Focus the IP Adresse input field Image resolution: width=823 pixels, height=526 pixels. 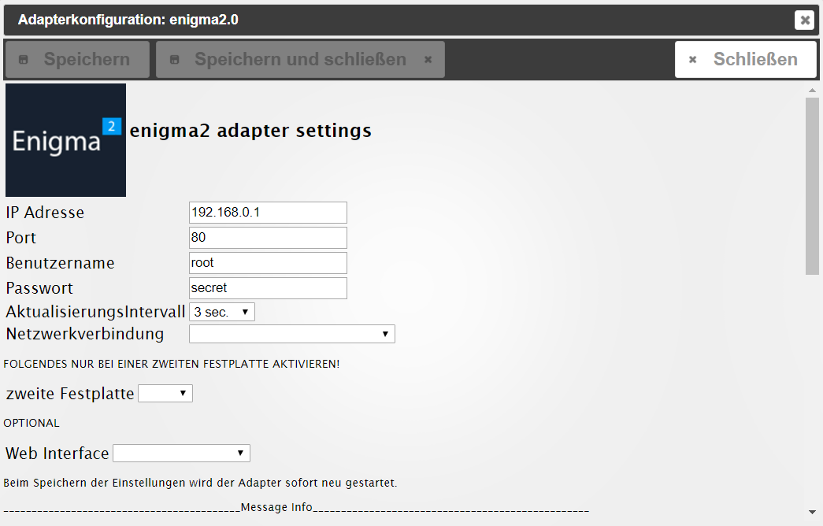pyautogui.click(x=268, y=213)
